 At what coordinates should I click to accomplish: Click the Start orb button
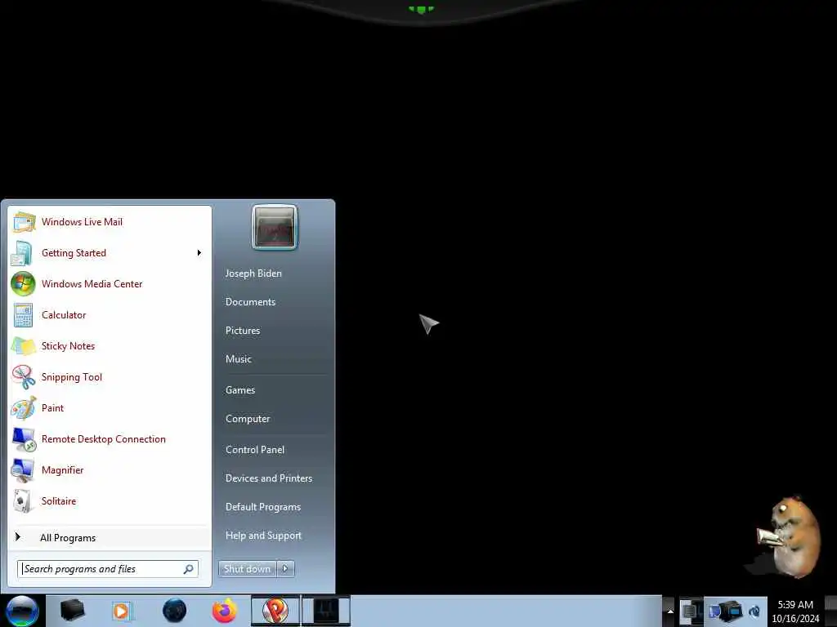tap(22, 611)
